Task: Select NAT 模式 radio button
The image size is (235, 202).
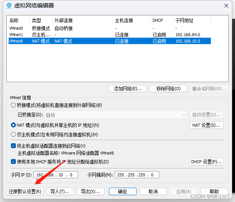Action: (13, 125)
